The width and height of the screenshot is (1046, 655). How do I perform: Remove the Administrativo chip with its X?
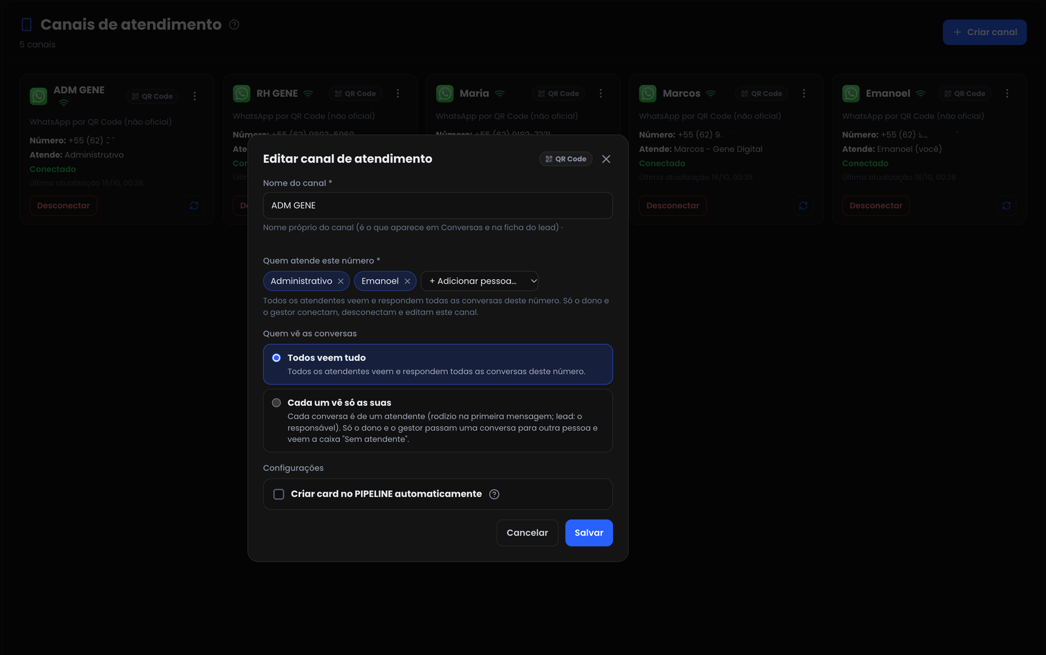(341, 281)
